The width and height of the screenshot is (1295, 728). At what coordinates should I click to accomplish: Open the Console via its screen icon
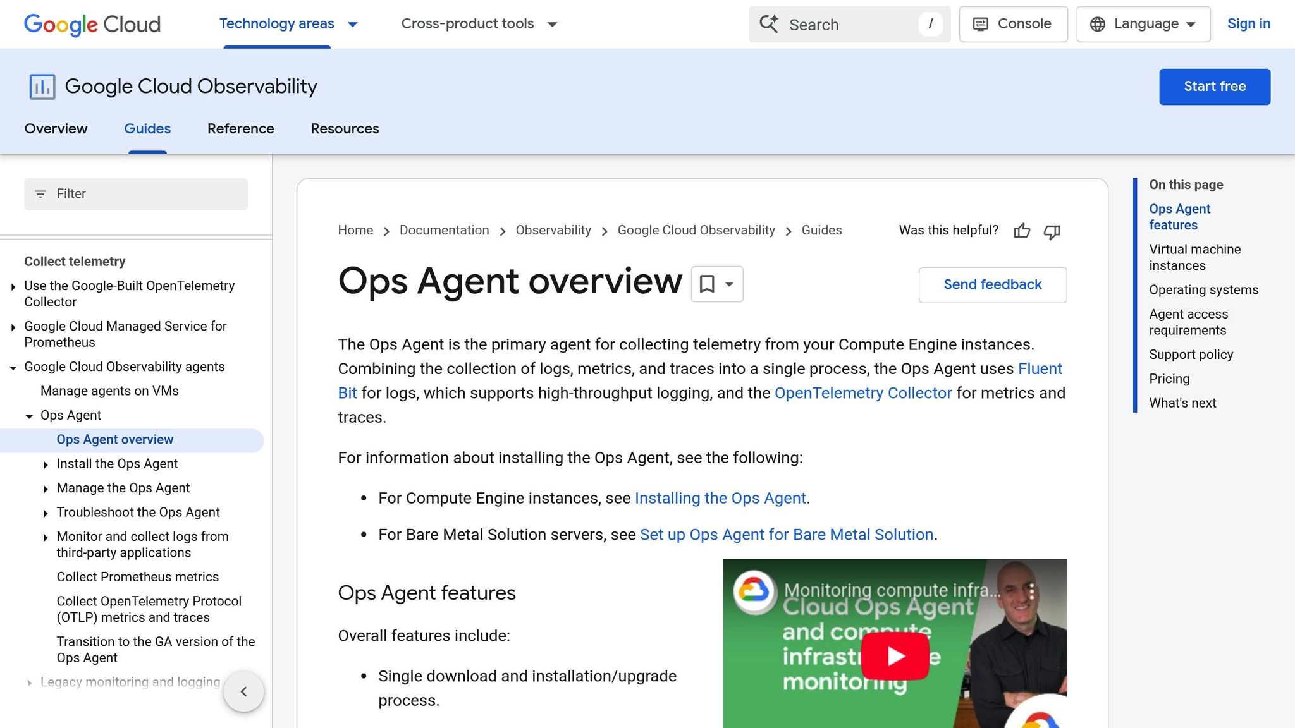point(981,24)
